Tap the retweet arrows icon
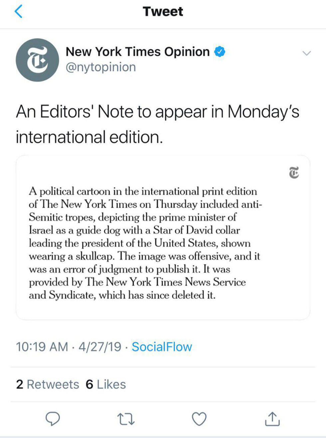The image size is (326, 438). 126,419
